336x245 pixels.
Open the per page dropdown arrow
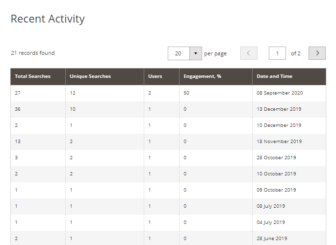(195, 53)
